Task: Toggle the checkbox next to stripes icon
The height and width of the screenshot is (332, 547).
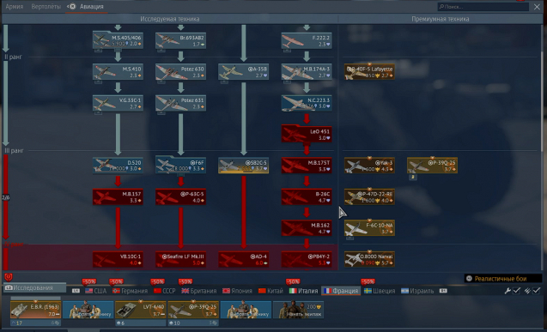Action: pos(536,291)
